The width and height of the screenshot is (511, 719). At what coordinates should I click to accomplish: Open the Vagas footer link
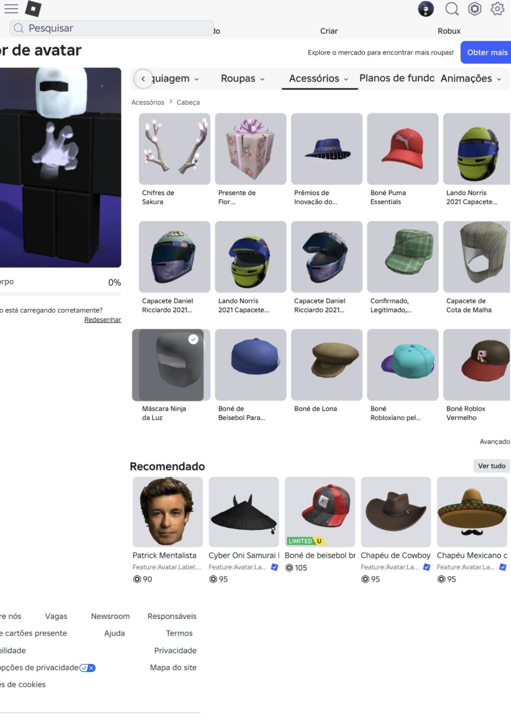coord(56,616)
